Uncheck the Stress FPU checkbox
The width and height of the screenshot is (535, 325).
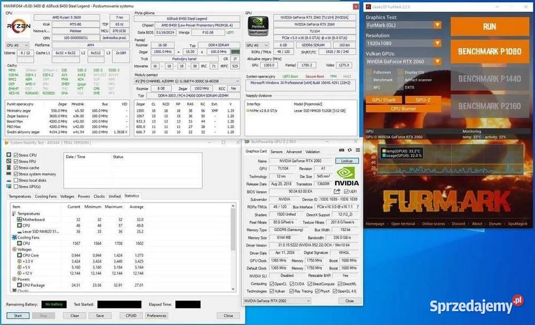[16, 161]
